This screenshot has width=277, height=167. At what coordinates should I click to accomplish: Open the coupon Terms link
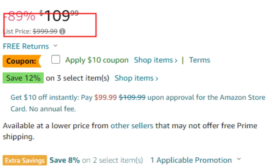pyautogui.click(x=199, y=60)
